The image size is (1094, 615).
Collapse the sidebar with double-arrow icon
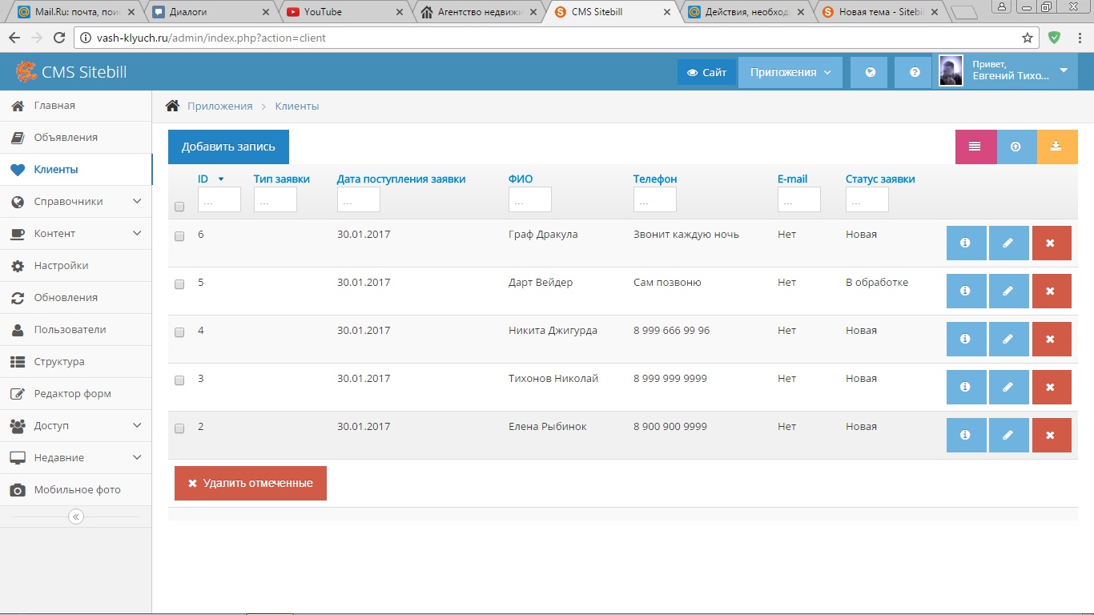click(x=76, y=517)
